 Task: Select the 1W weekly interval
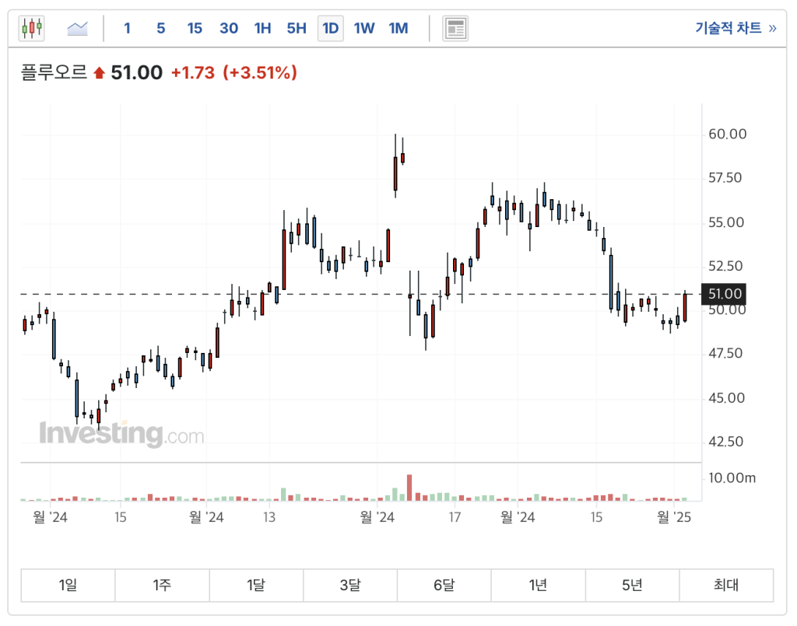click(x=364, y=29)
